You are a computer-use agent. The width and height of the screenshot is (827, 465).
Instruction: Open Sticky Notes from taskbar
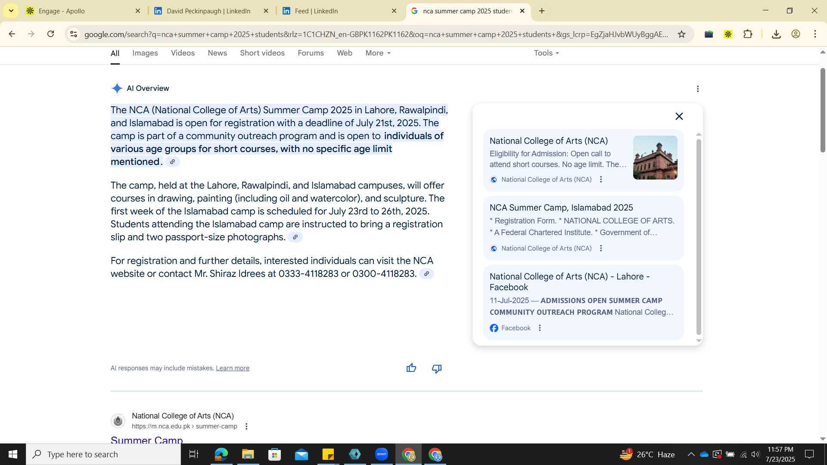[328, 454]
